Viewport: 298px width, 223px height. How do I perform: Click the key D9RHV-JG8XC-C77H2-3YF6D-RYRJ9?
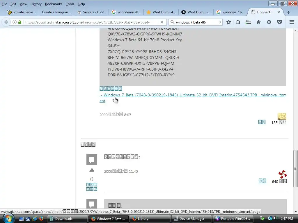pos(141,75)
